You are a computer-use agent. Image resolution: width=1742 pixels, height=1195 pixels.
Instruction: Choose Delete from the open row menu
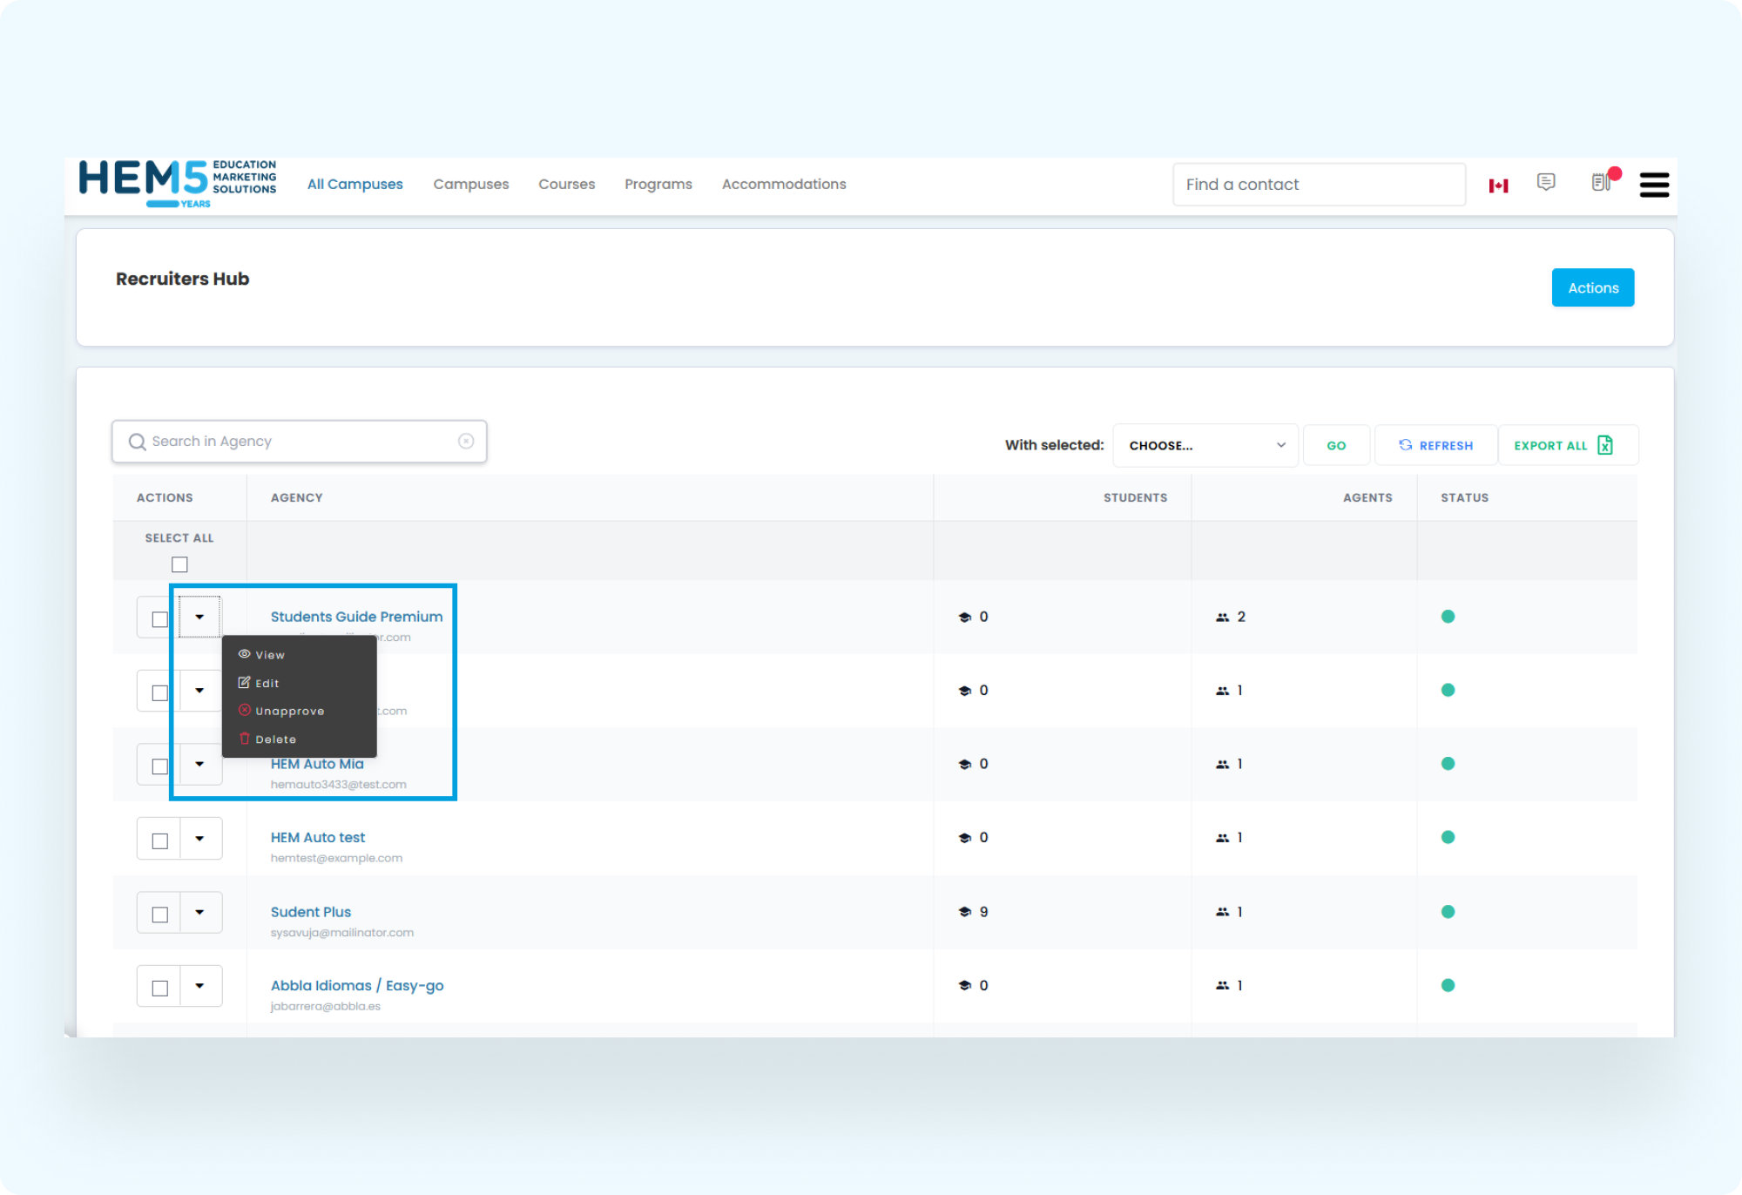(275, 739)
